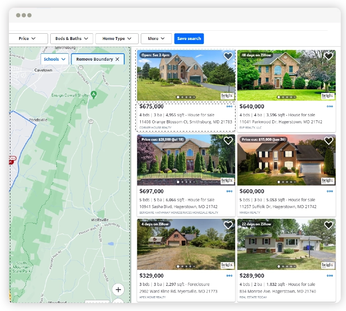
Task: Open the Home Type filter dropdown
Action: click(x=117, y=39)
